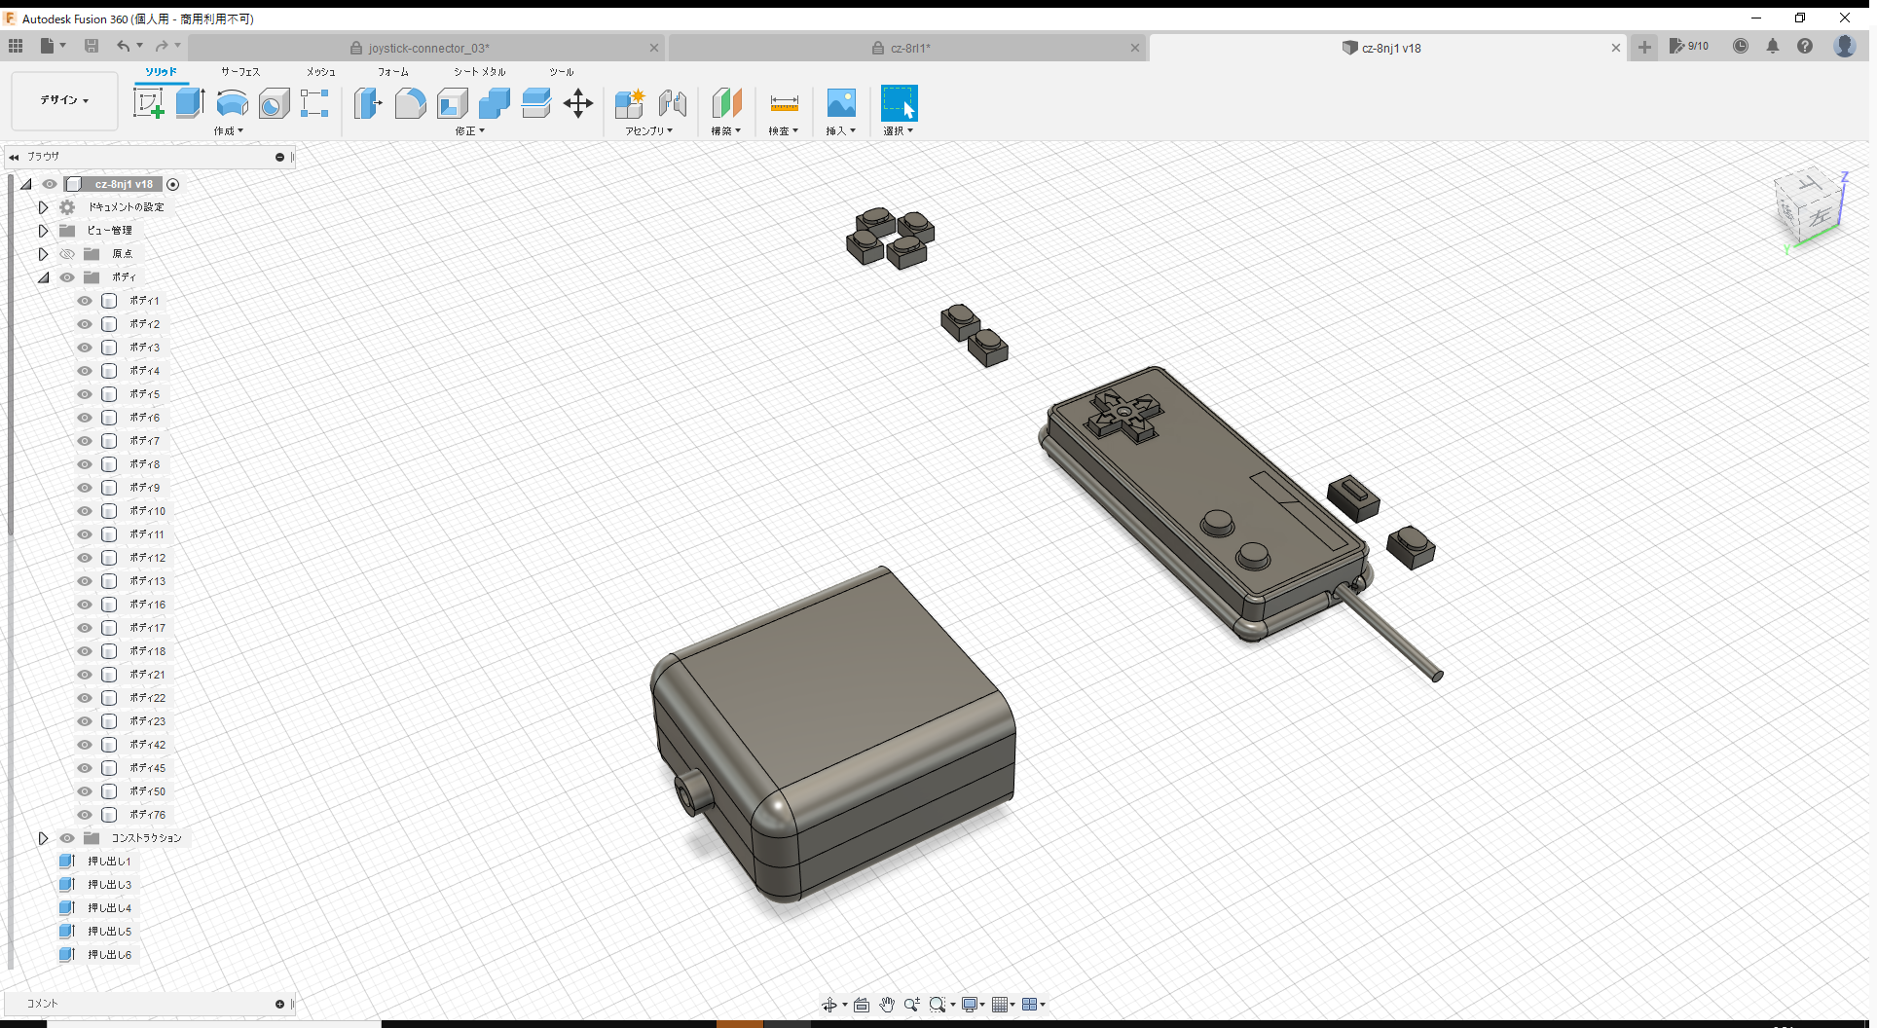The width and height of the screenshot is (1877, 1028).
Task: Click the コメント input field at bottom
Action: coord(136,1004)
